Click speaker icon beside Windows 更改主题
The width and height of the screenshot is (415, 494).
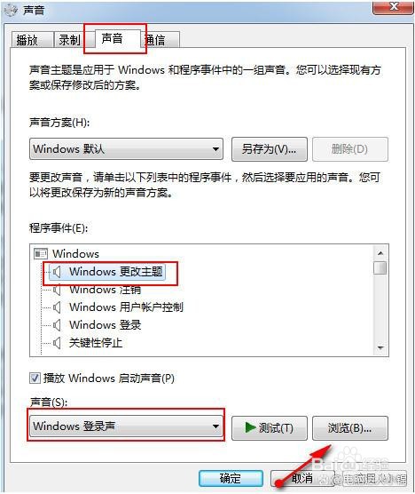click(x=57, y=272)
